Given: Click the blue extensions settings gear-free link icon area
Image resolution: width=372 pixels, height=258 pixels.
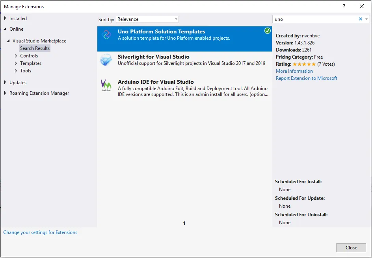Looking at the screenshot, I should tap(40, 232).
